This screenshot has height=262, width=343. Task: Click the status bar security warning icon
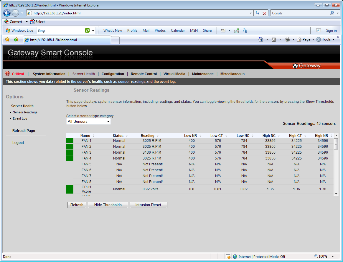[228, 256]
